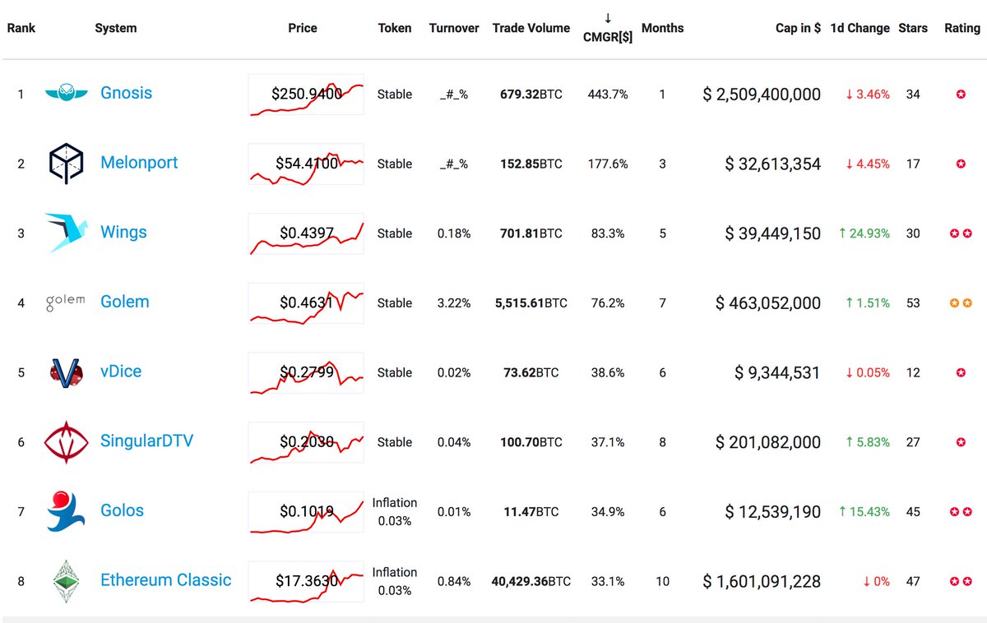Click the Golos price sparkline chart
This screenshot has height=623, width=987.
(306, 511)
